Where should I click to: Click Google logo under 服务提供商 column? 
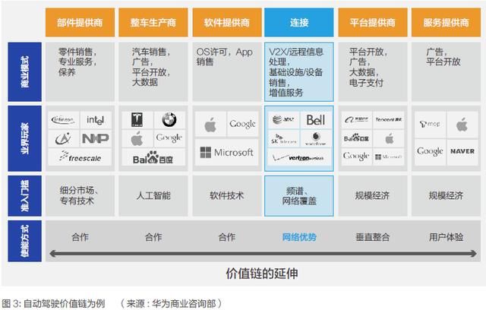click(430, 151)
